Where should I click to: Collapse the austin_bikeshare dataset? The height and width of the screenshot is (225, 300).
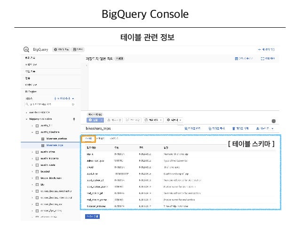point(32,132)
